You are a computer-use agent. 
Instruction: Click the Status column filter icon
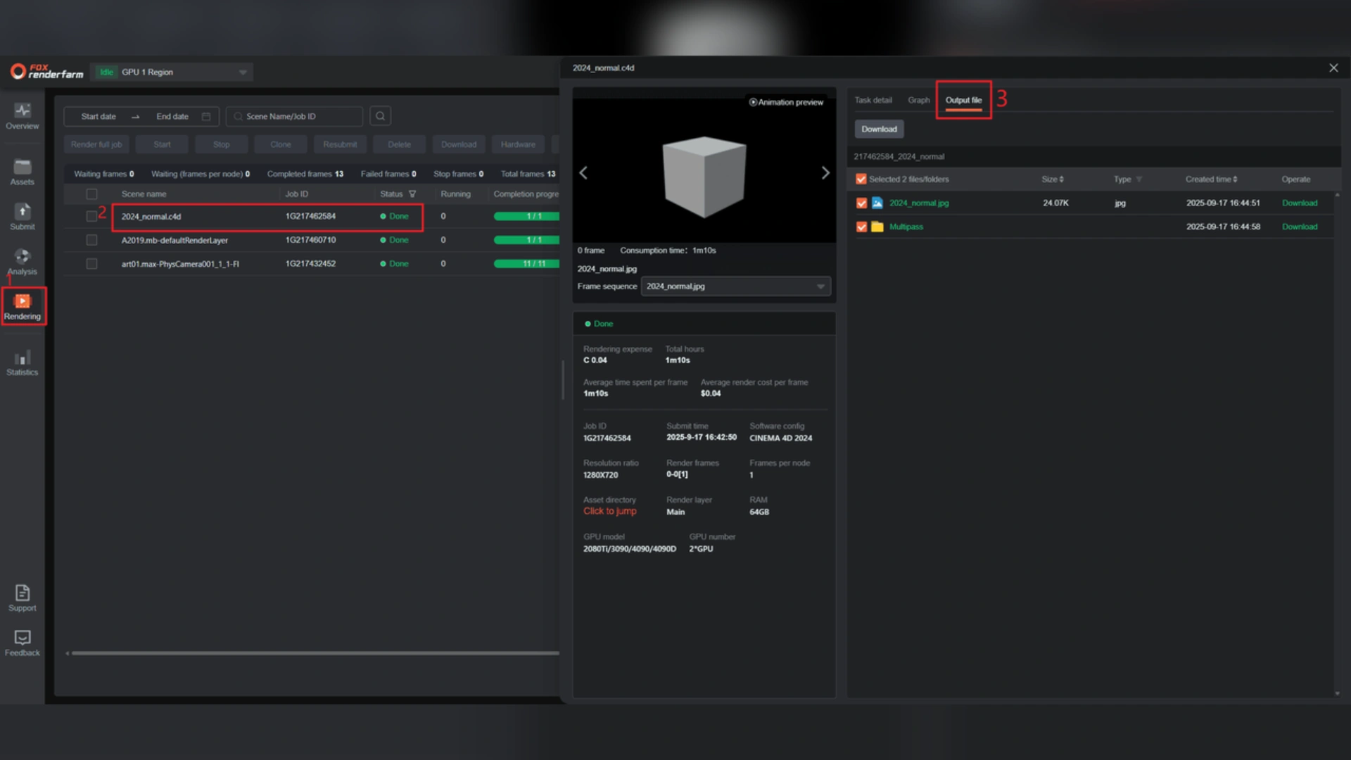(412, 194)
